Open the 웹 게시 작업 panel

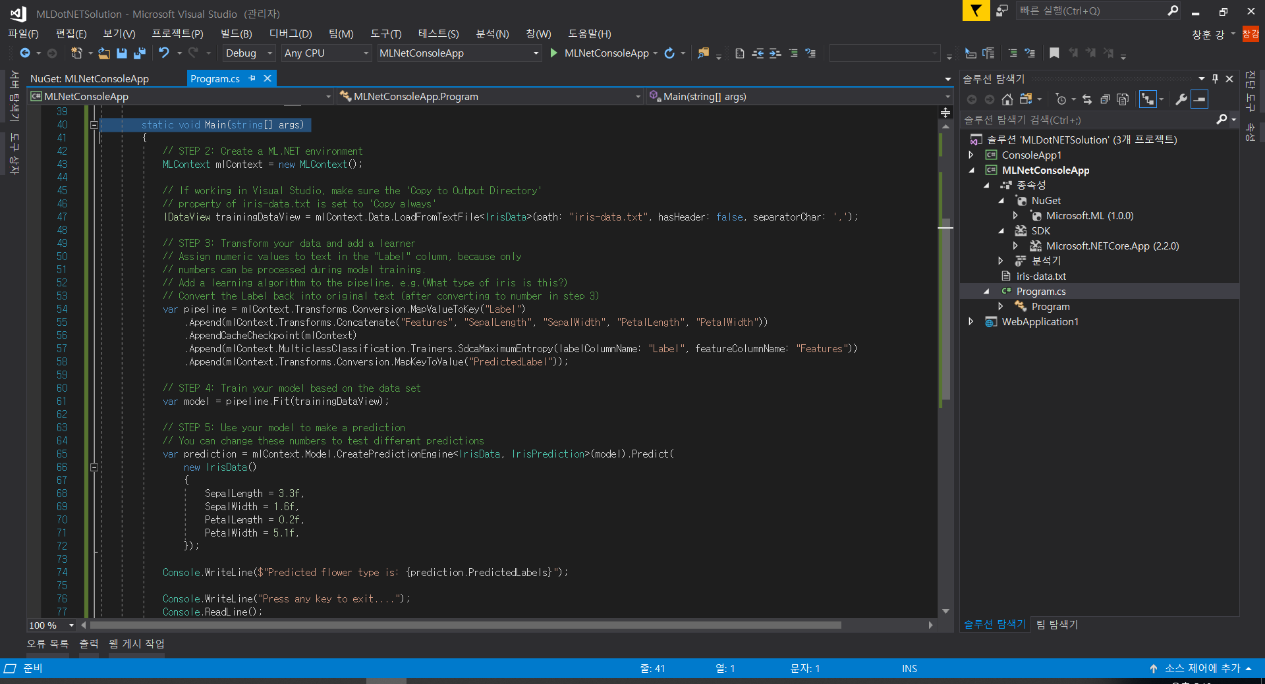[x=136, y=644]
